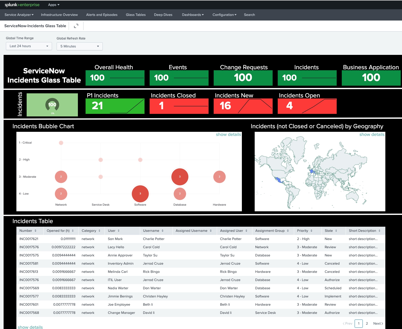402x329 pixels.
Task: Select incident row INC0017621
Action: click(201, 239)
